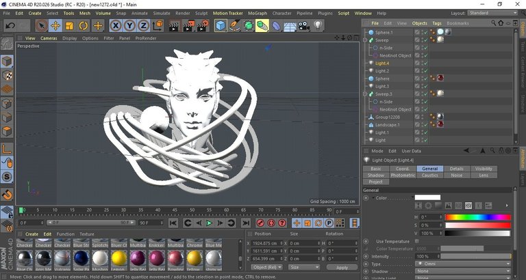Toggle the Enable Snap magnet icon
This screenshot has width=526, height=280.
[7, 194]
